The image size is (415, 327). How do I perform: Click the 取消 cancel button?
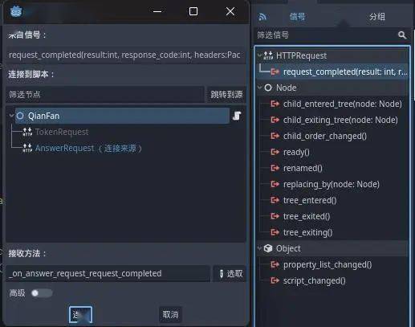click(170, 314)
